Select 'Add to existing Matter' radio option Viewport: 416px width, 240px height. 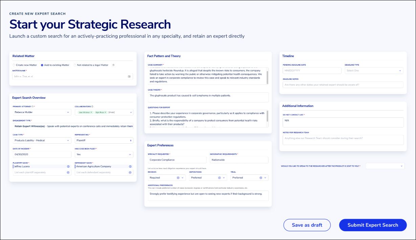pos(42,65)
